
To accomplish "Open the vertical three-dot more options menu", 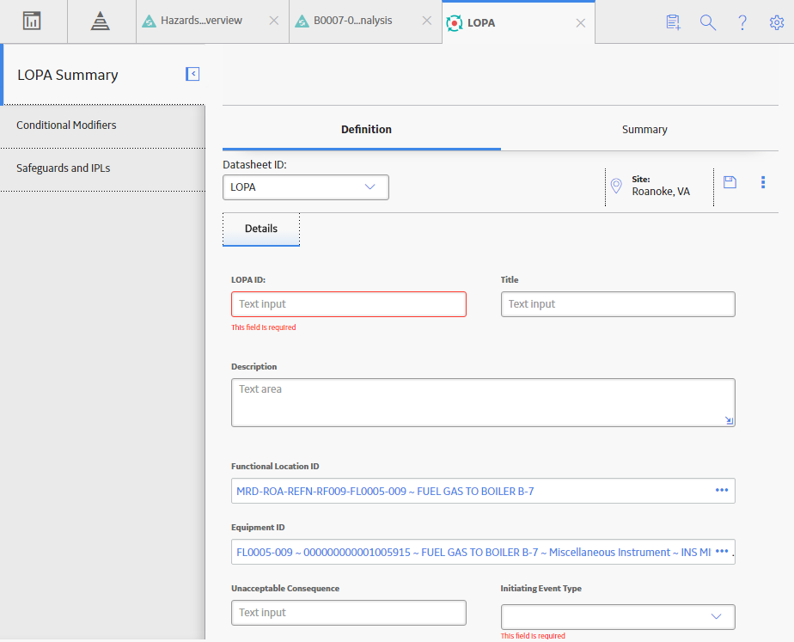I will 763,182.
